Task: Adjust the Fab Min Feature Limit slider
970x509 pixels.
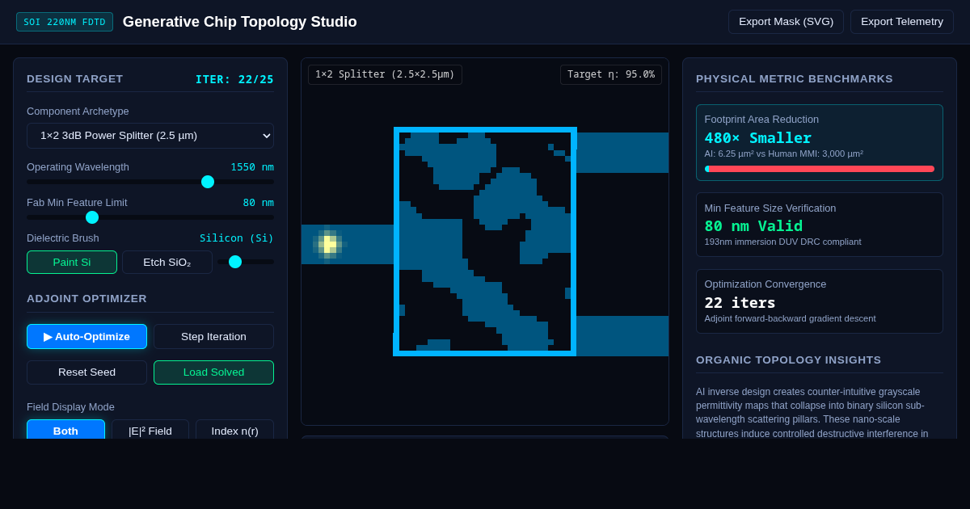Action: coord(150,217)
